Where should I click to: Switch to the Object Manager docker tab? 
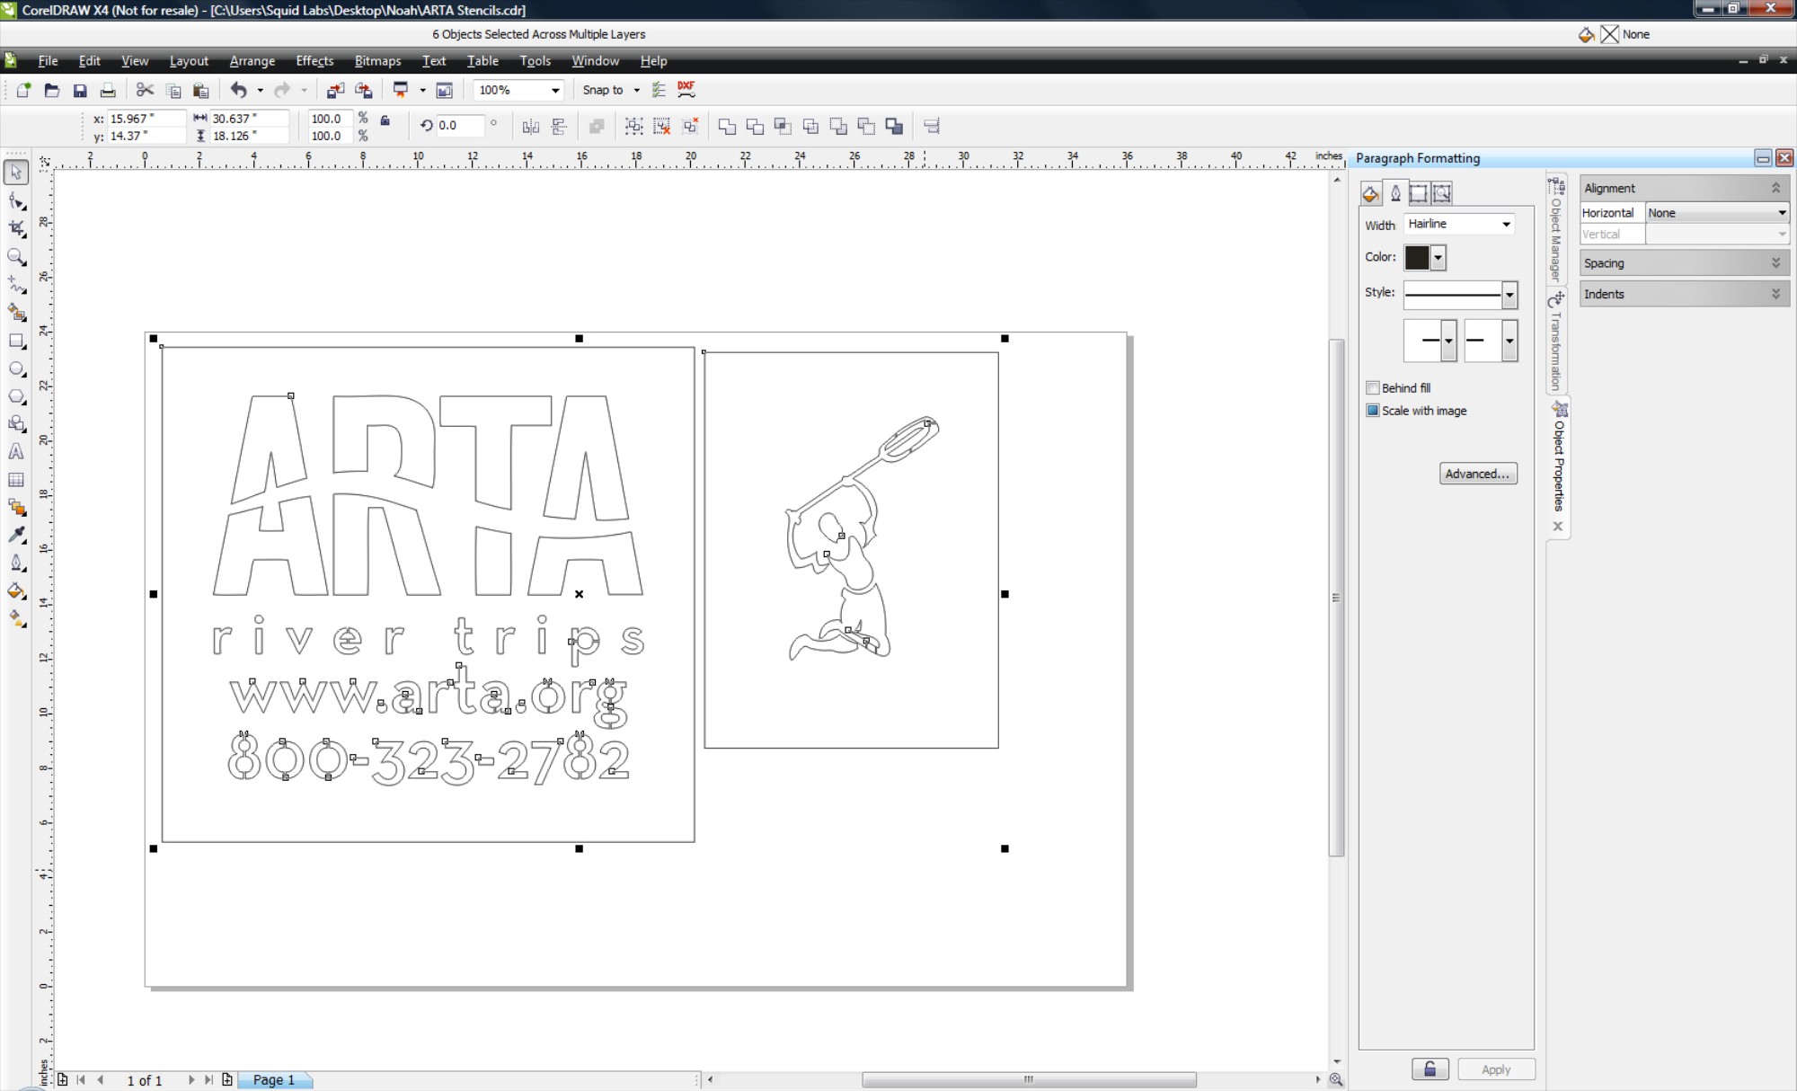pos(1556,229)
